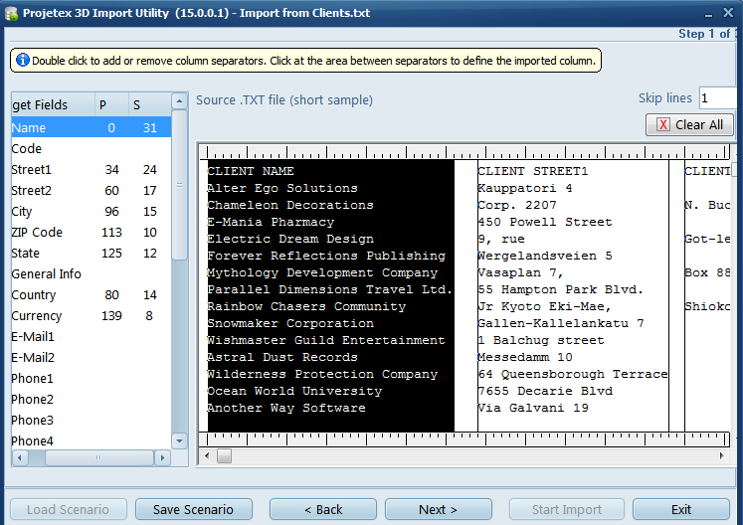Click 'Astral Dust Records' sample line
This screenshot has height=525, width=743.
tap(282, 357)
